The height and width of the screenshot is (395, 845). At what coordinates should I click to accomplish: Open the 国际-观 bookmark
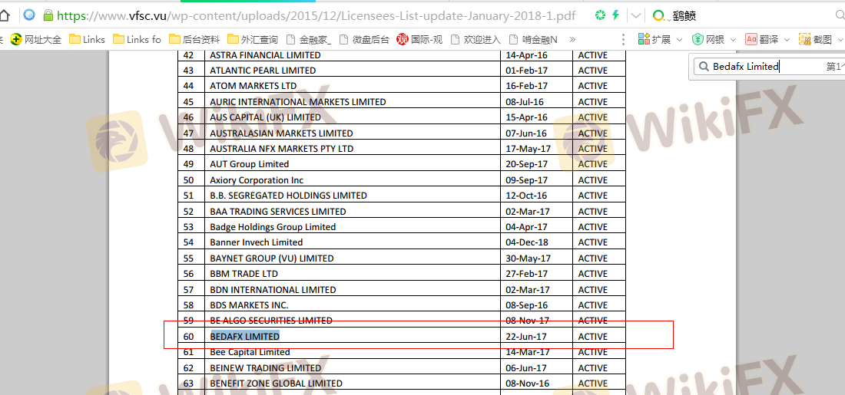(419, 39)
